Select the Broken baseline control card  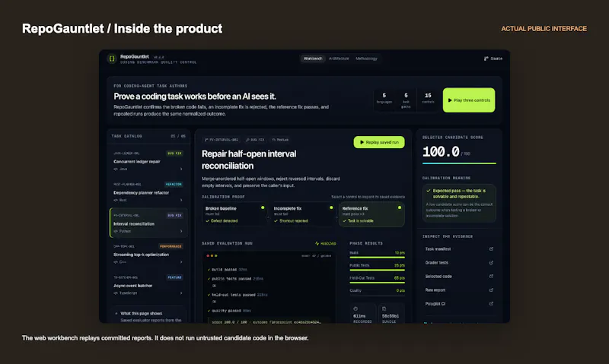(x=234, y=214)
